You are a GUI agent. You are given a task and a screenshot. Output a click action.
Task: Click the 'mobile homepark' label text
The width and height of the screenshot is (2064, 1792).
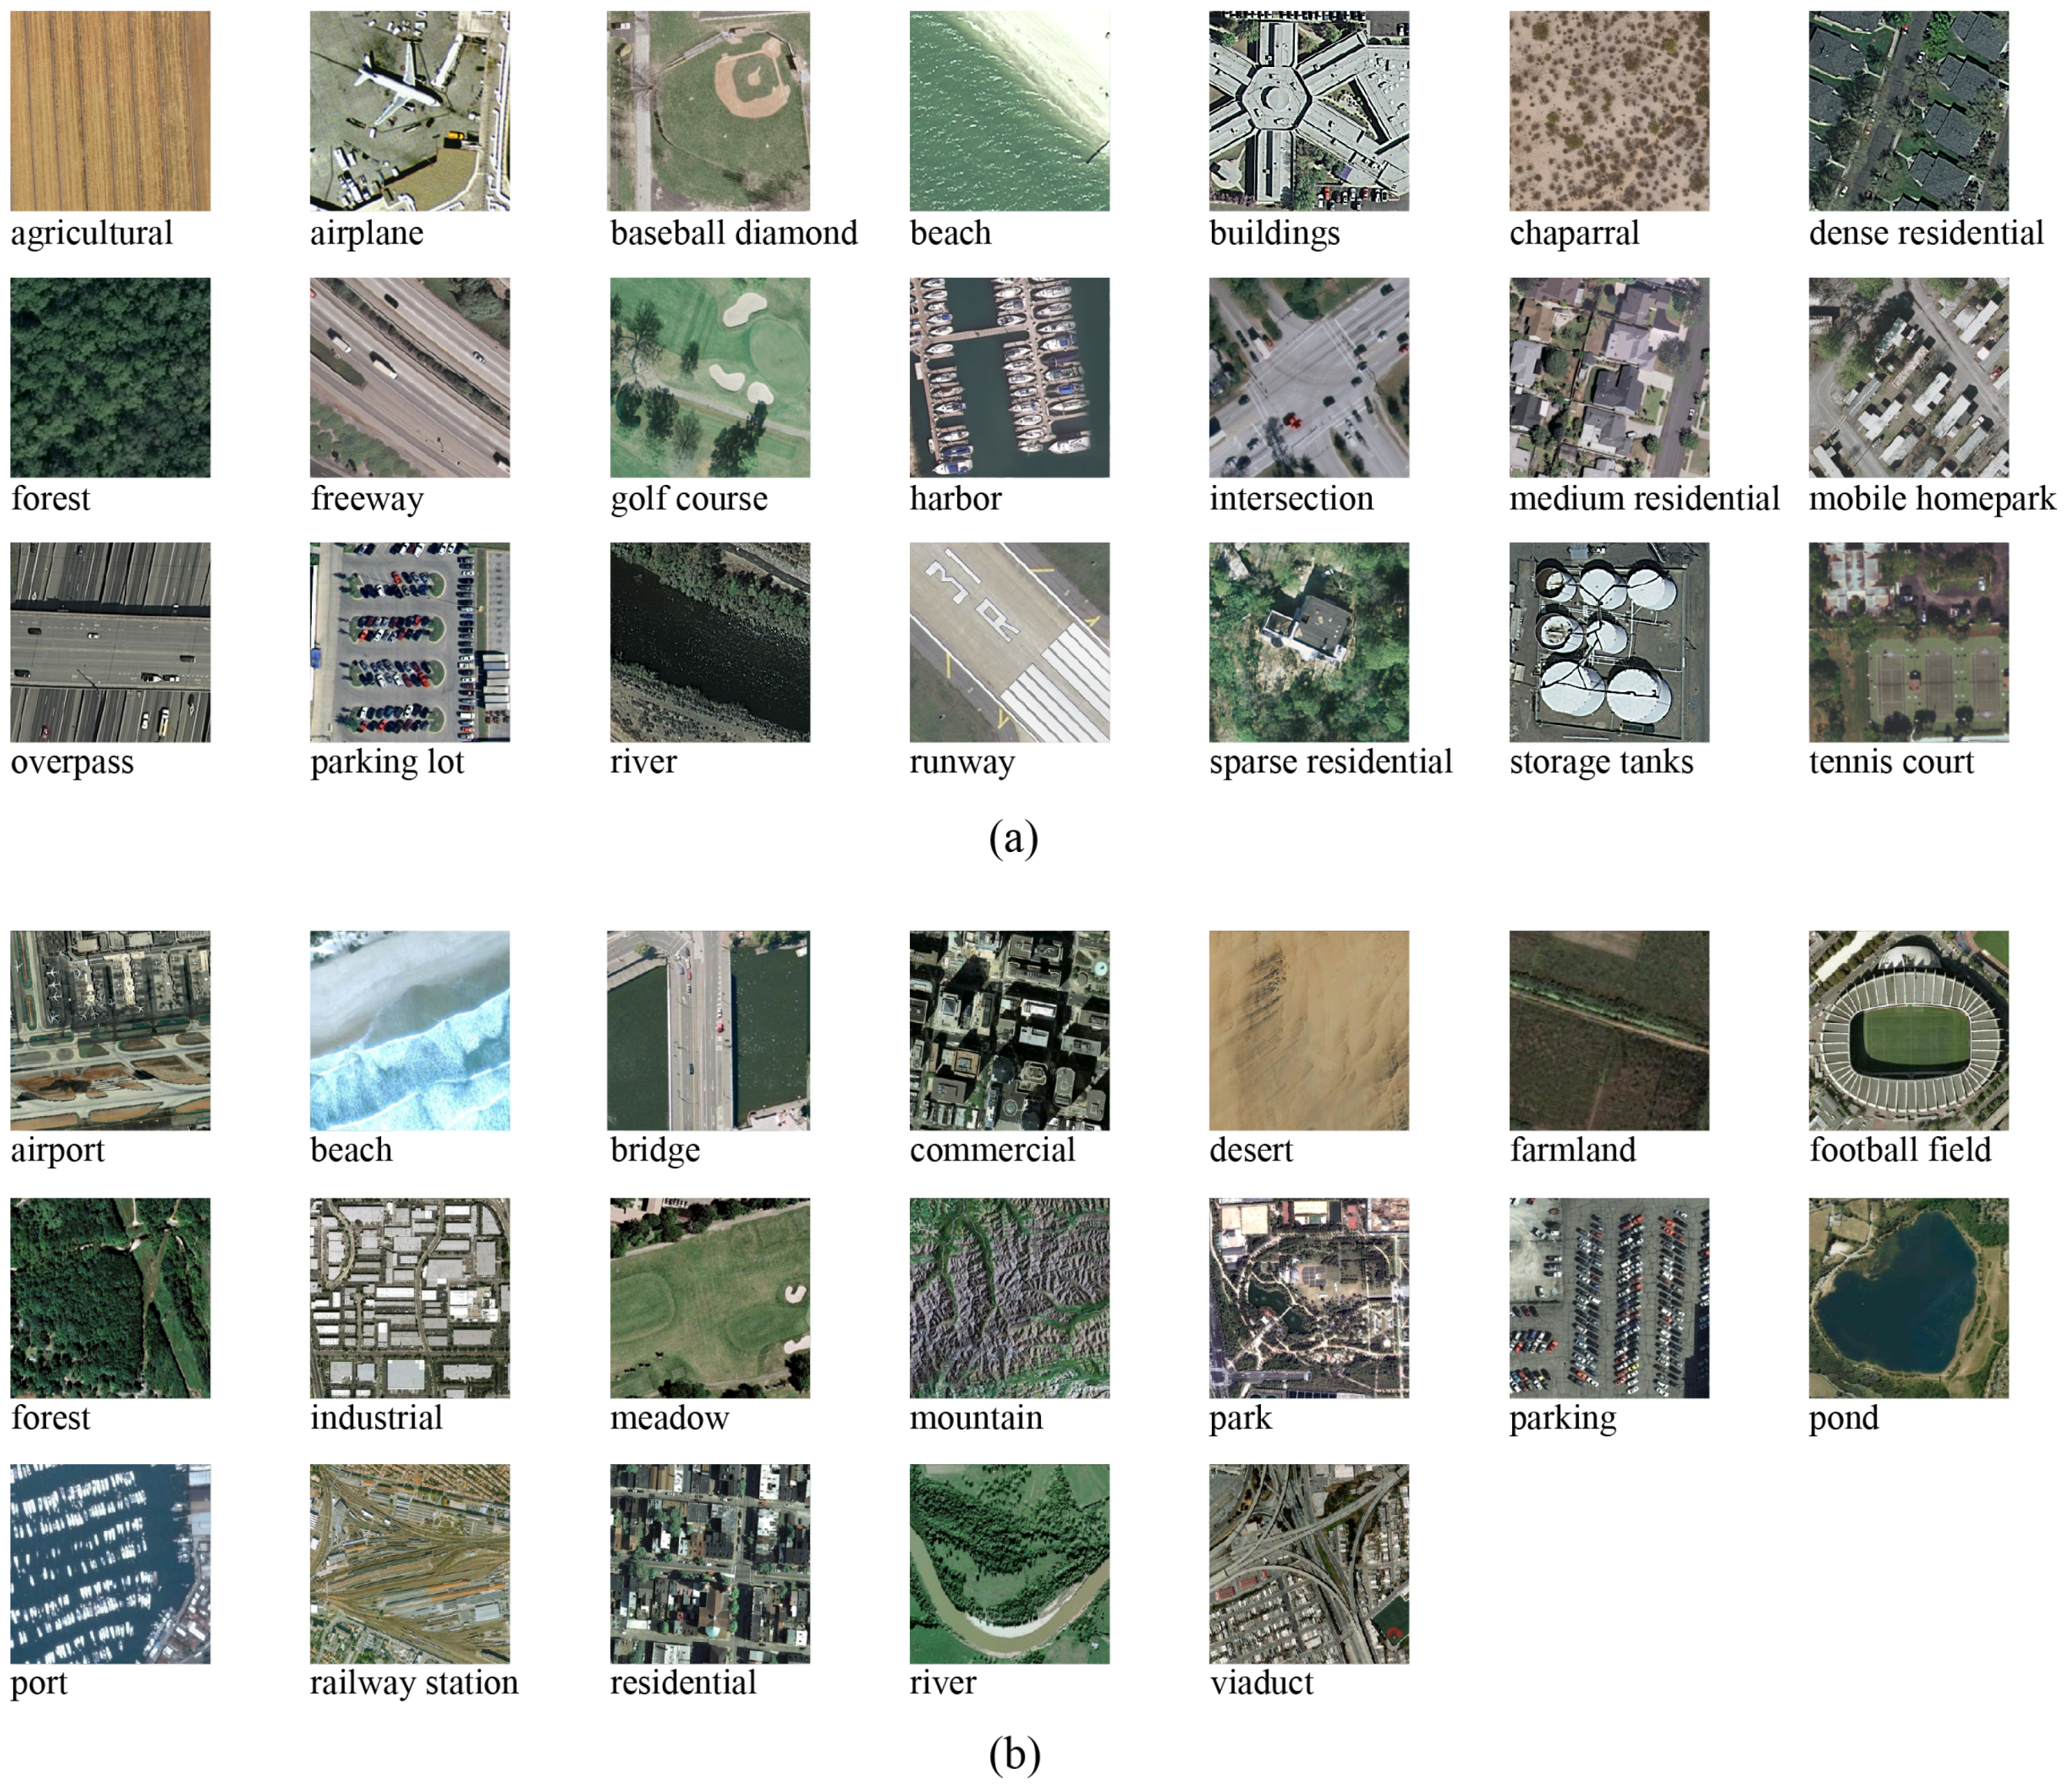1931,498
